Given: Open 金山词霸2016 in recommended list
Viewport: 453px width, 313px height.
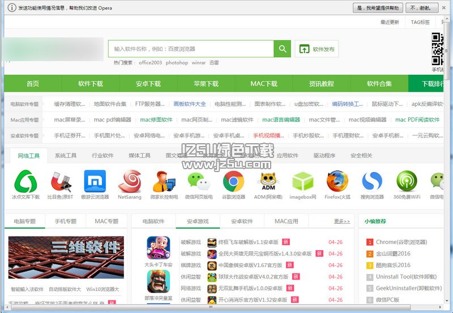Looking at the screenshot, I should (x=393, y=254).
